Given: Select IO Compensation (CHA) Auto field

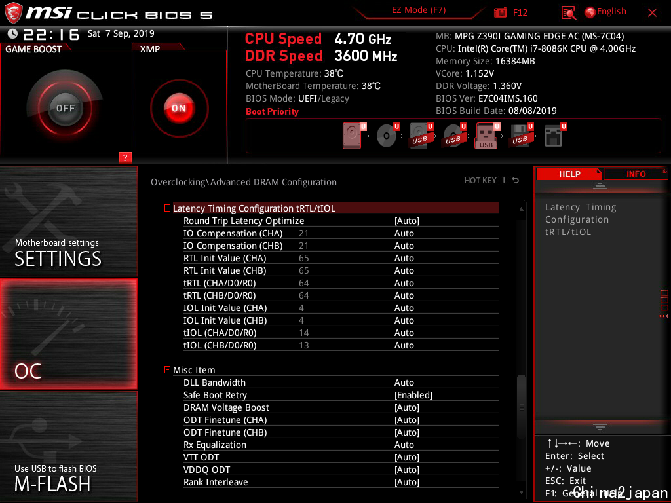Looking at the screenshot, I should [x=404, y=233].
